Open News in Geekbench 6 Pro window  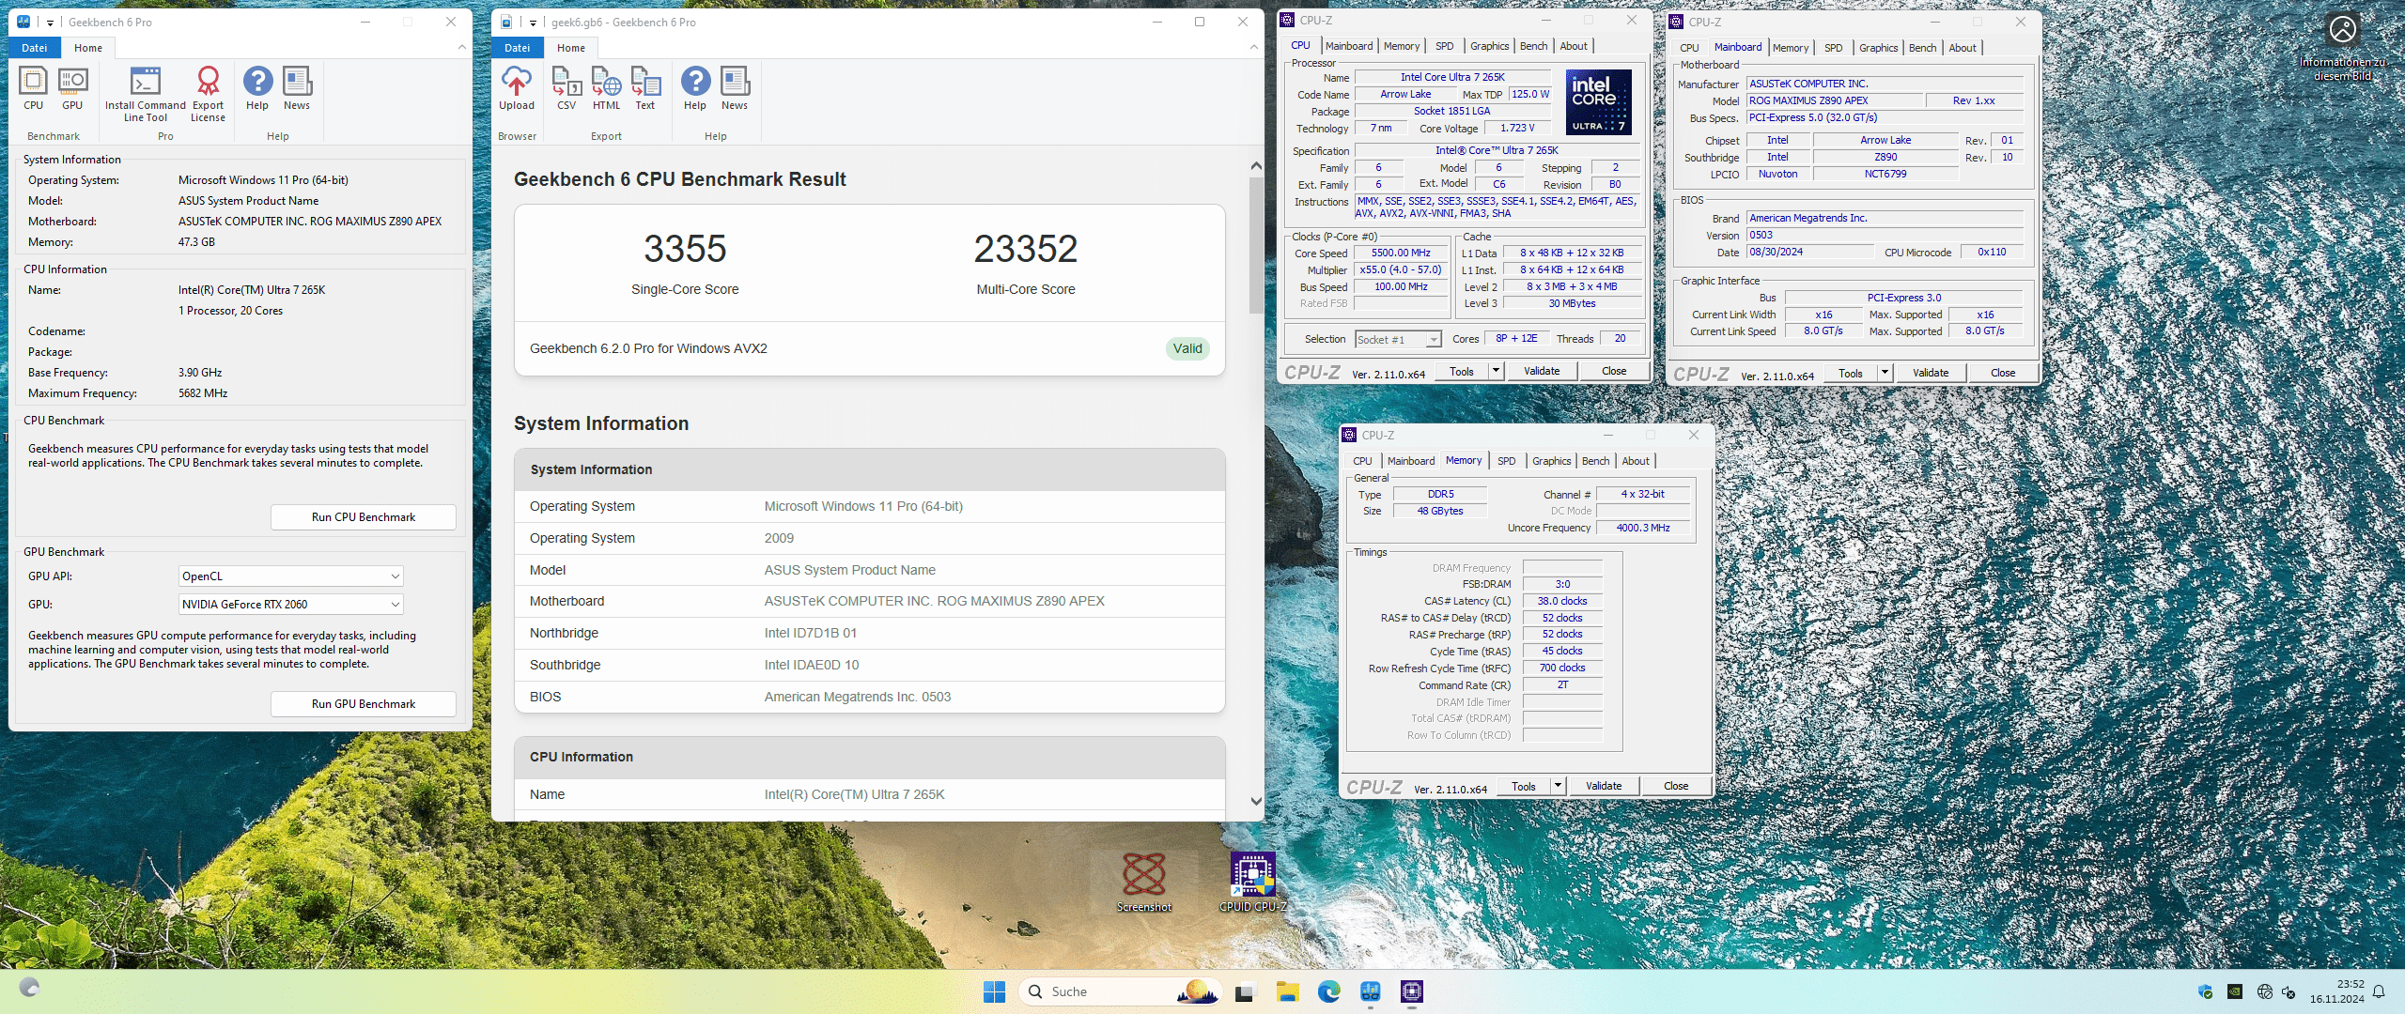297,89
